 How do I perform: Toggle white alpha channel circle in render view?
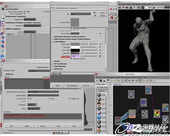pos(146,8)
